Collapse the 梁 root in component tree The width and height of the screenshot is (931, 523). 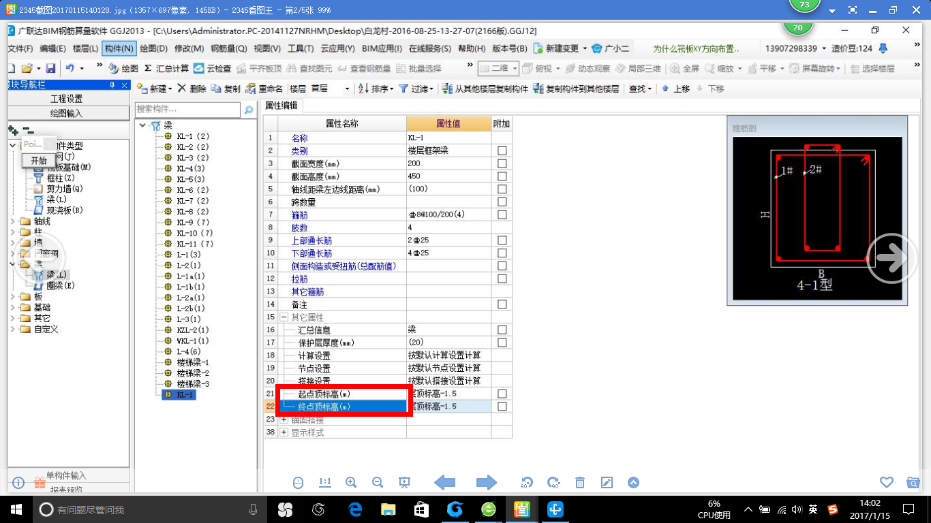tap(142, 125)
